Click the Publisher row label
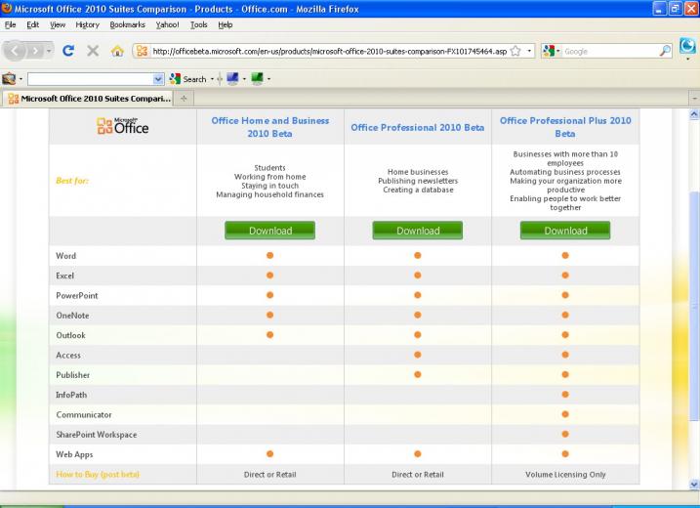 (73, 375)
